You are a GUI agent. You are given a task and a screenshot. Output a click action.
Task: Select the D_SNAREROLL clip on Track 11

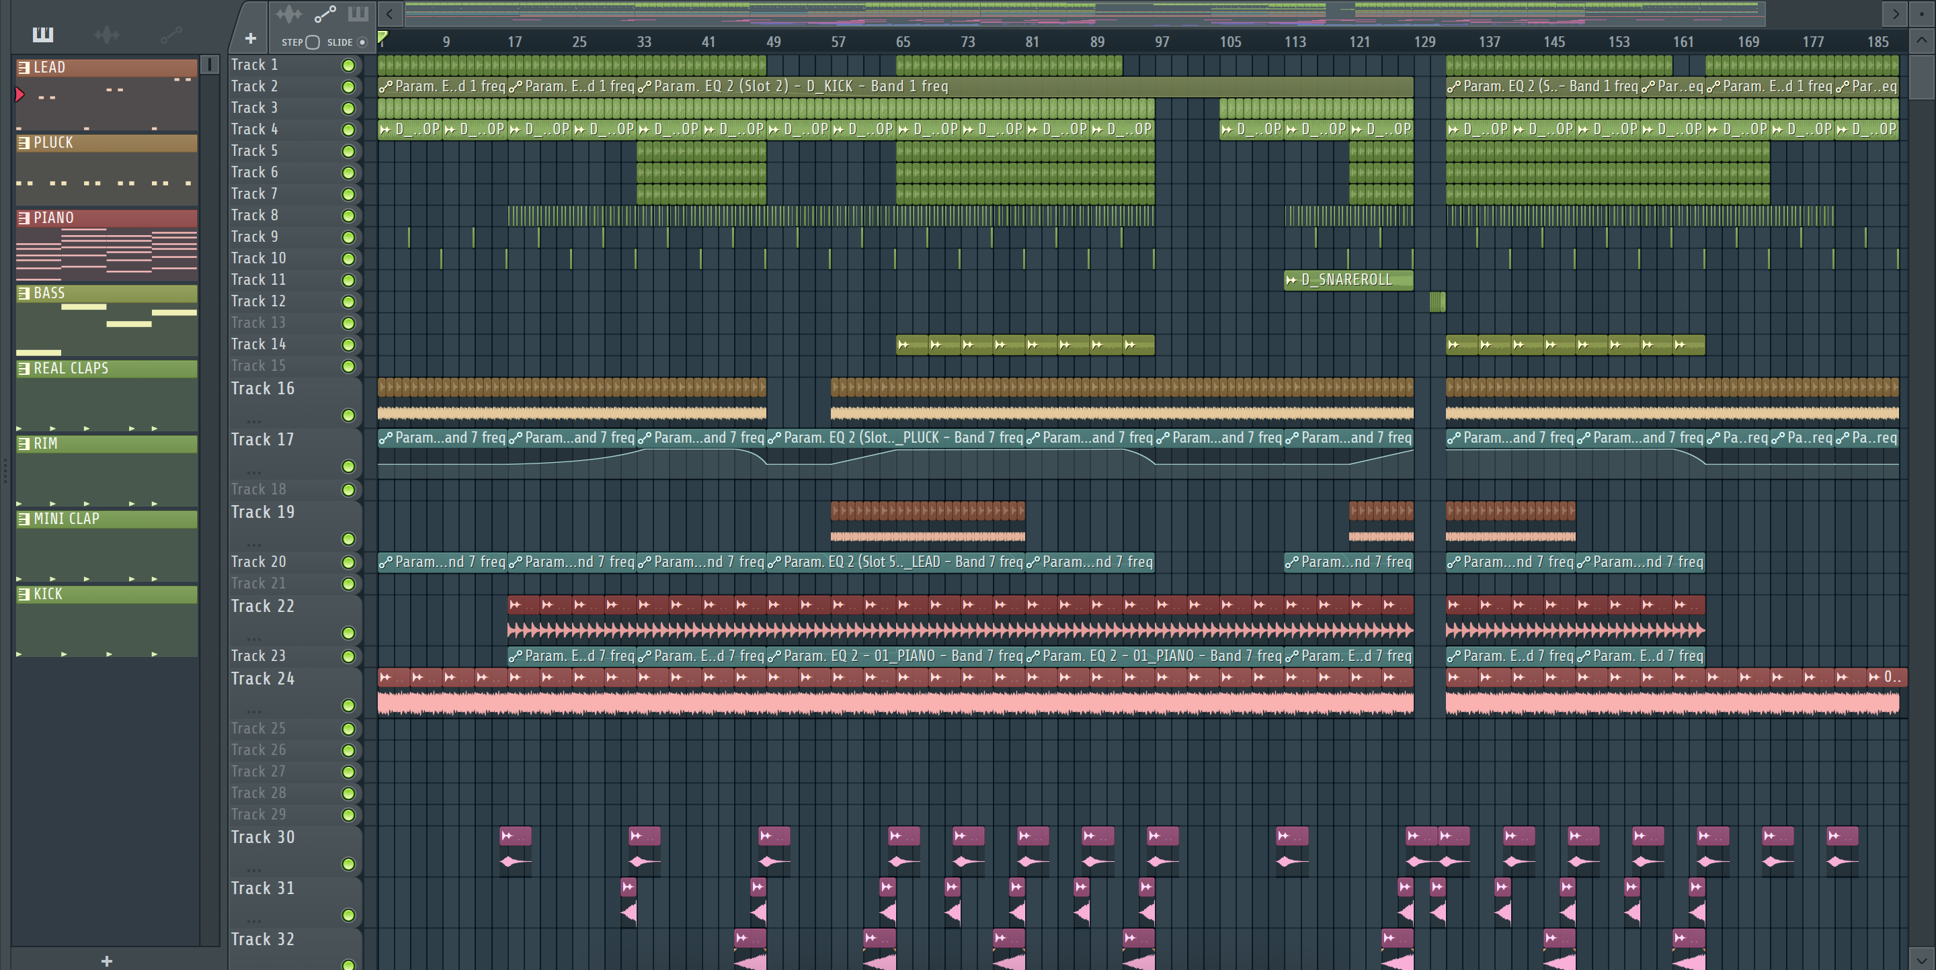click(x=1348, y=280)
